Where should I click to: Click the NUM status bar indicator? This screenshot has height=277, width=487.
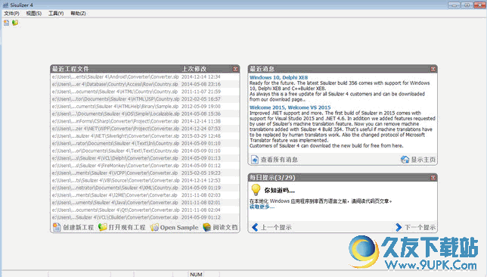tap(196, 275)
